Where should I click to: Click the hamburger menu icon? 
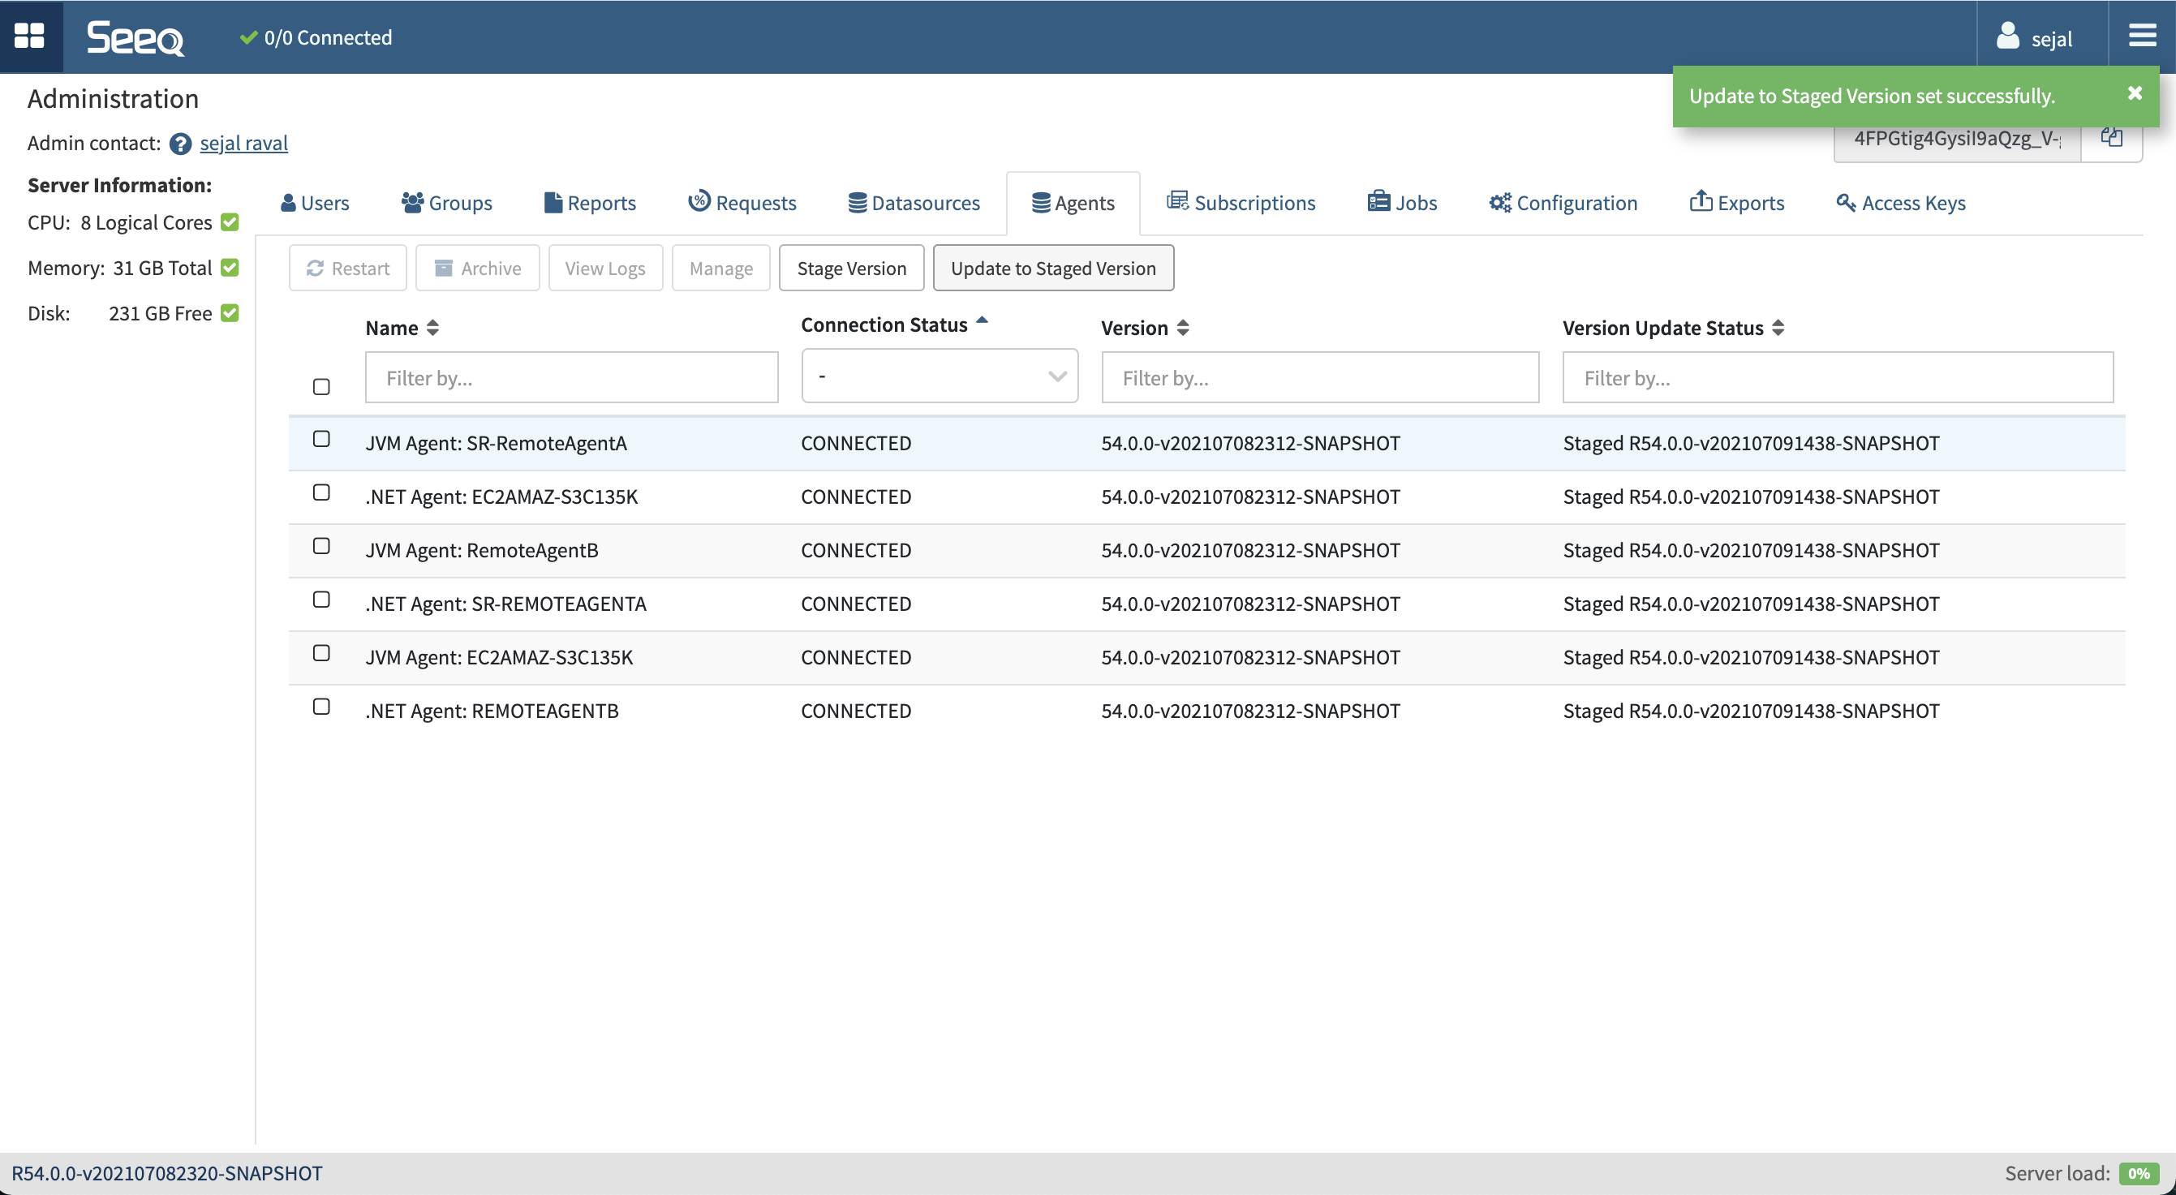pos(2141,37)
